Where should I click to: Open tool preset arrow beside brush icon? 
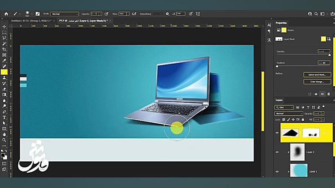pos(20,14)
